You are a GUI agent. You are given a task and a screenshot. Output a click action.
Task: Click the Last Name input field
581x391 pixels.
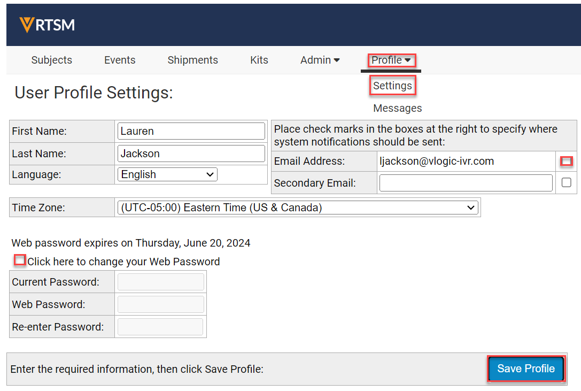coord(191,154)
